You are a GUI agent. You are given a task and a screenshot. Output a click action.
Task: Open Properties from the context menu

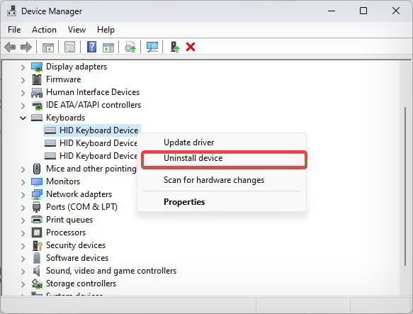pos(184,202)
